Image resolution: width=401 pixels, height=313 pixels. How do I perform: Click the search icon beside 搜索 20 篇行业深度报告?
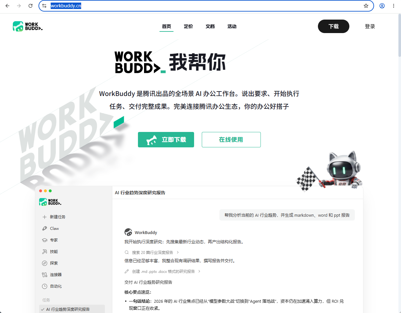(127, 252)
